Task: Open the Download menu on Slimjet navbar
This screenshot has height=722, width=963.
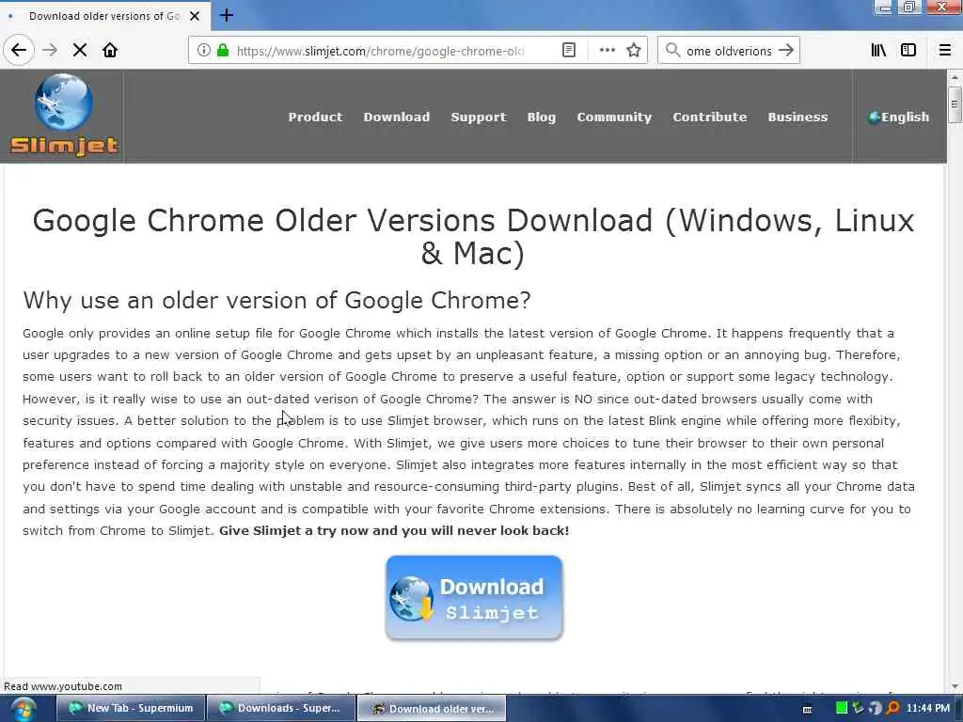Action: (397, 117)
